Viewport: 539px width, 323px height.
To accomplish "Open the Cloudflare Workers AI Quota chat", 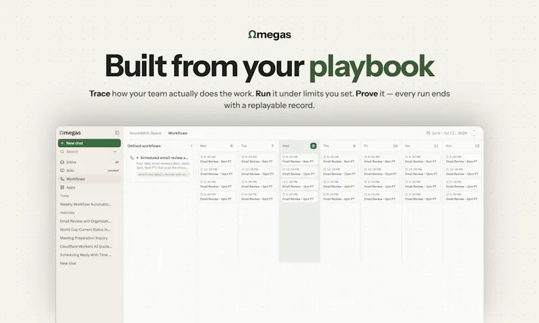I will 86,246.
